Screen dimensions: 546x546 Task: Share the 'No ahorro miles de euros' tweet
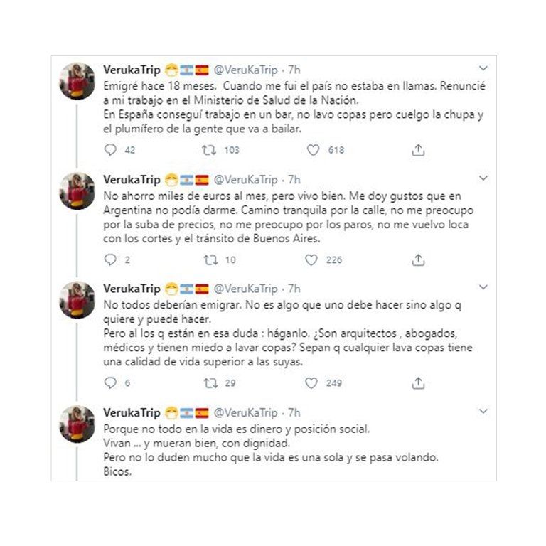tap(418, 260)
